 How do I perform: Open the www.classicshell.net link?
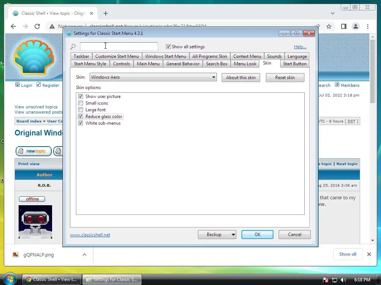coord(90,235)
